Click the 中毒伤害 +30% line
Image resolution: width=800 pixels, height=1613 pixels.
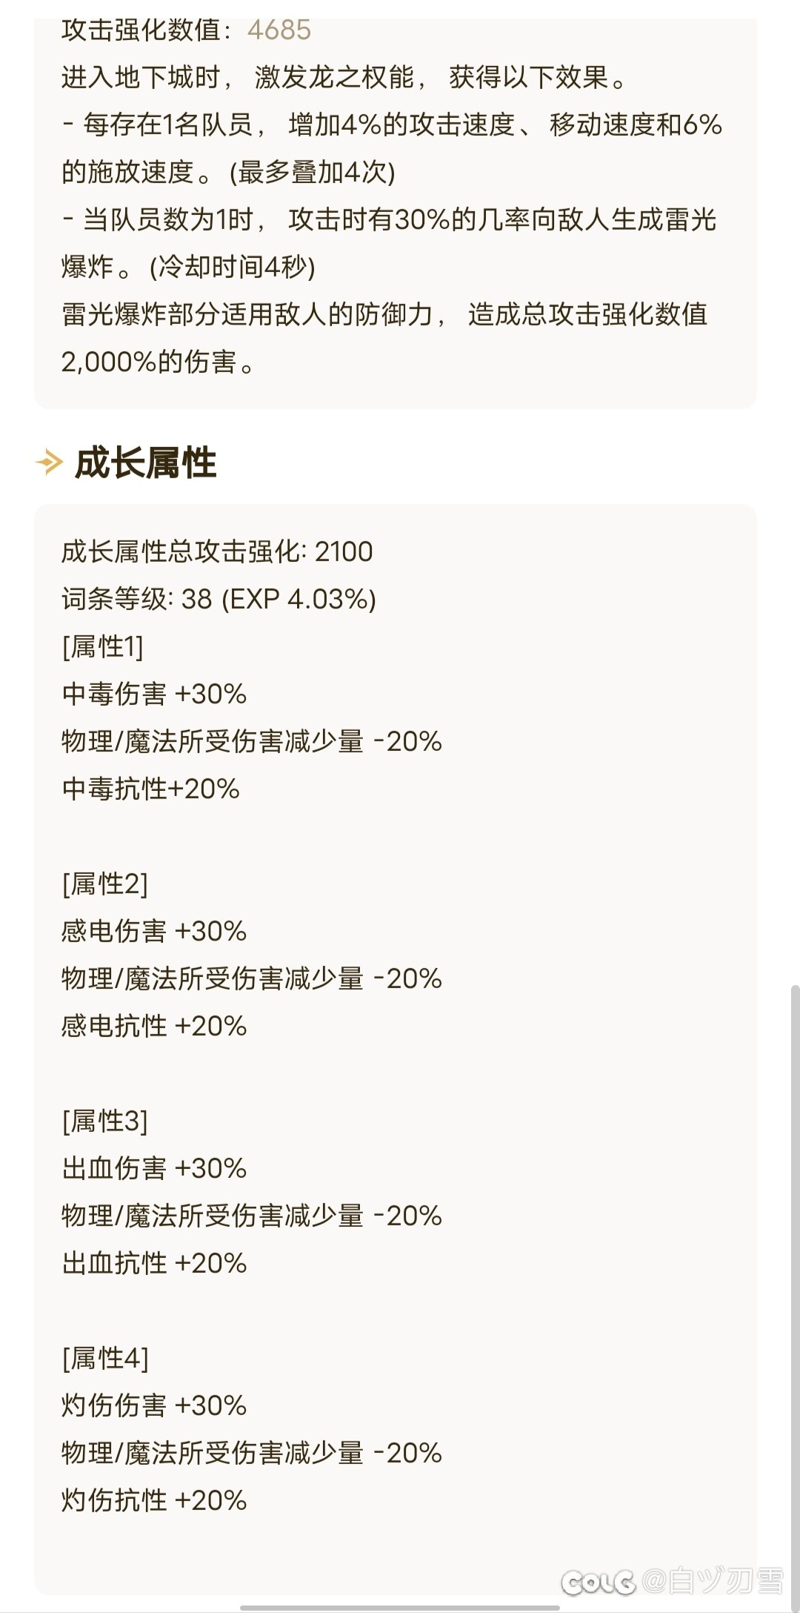tap(154, 694)
